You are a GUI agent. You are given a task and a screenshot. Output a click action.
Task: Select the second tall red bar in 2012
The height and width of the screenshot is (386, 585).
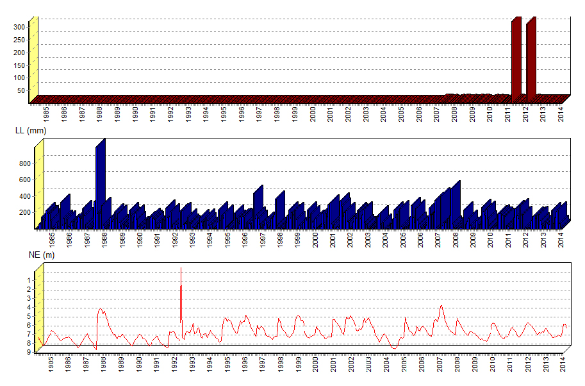pos(531,58)
